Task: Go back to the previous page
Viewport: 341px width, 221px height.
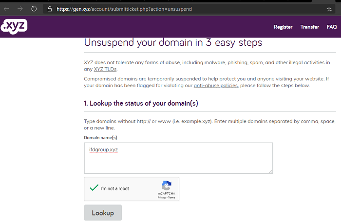Action: pos(6,9)
